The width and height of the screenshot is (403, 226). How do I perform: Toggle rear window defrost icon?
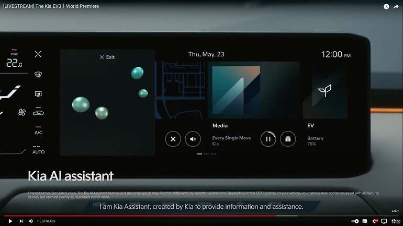click(x=38, y=94)
